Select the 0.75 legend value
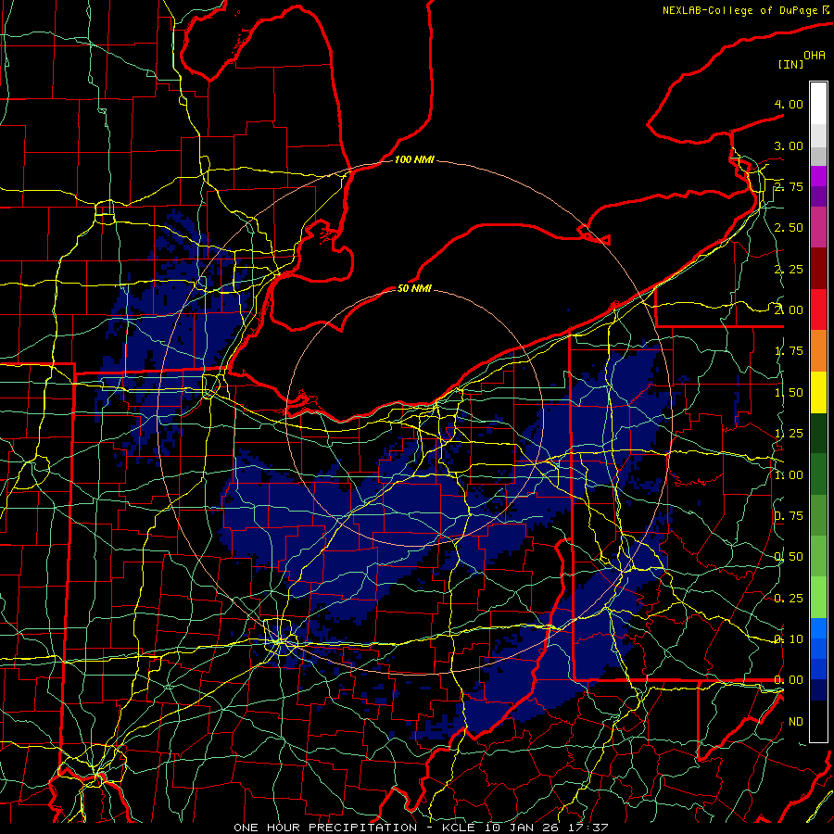This screenshot has width=834, height=834. click(789, 516)
